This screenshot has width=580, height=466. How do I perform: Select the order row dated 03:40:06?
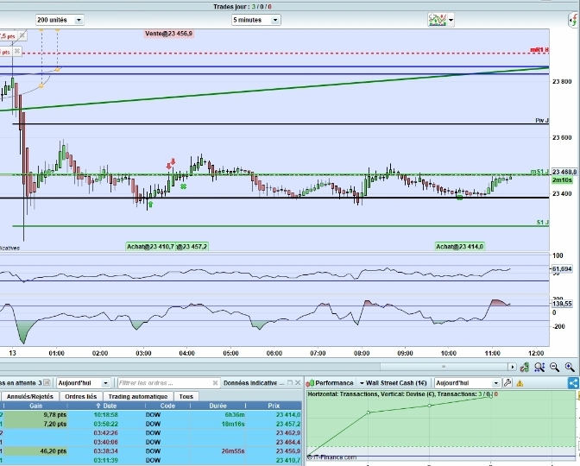(x=151, y=442)
